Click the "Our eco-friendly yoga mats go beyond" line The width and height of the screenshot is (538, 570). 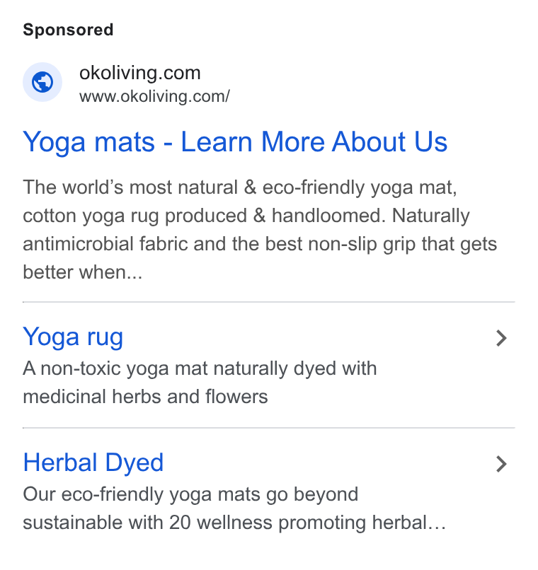[x=190, y=495]
